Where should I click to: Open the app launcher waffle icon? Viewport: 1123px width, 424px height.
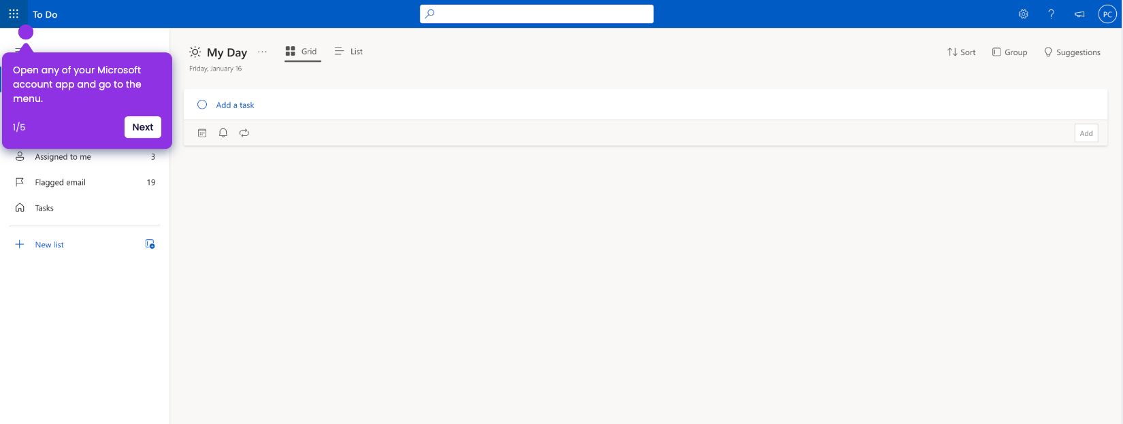pos(14,14)
